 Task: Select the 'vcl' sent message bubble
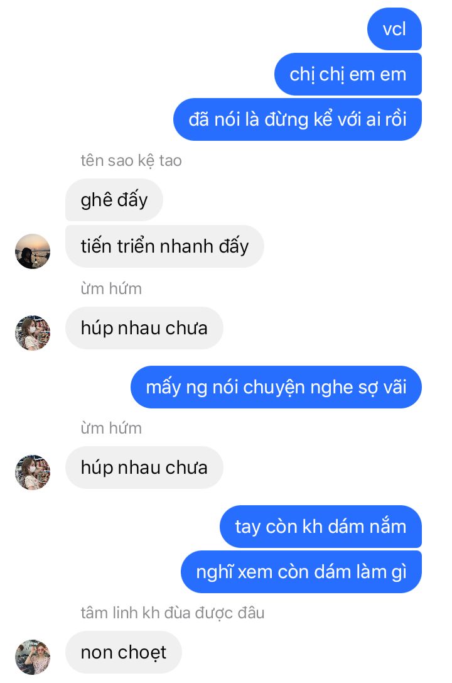tap(394, 29)
